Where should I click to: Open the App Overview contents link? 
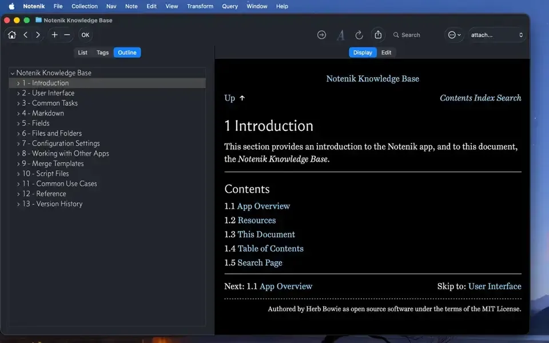coord(264,206)
